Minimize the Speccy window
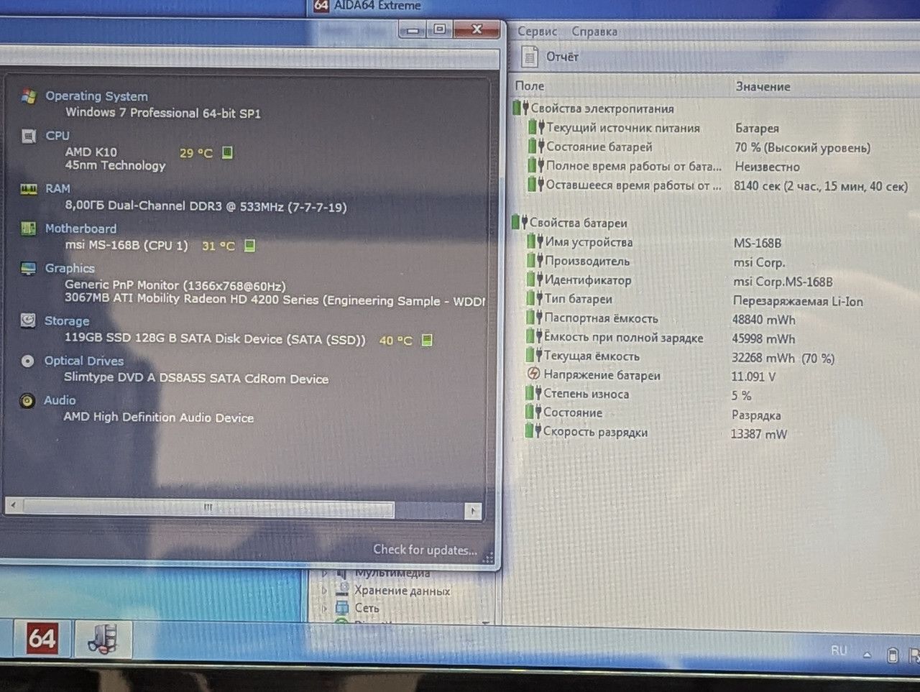This screenshot has width=920, height=692. point(413,30)
